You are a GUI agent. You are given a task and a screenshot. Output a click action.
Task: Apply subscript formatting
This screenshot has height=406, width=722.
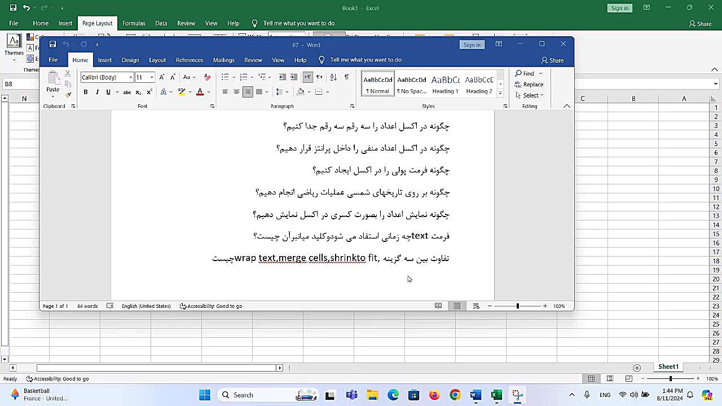138,92
